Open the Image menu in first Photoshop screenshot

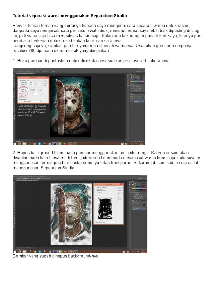pos(22,69)
